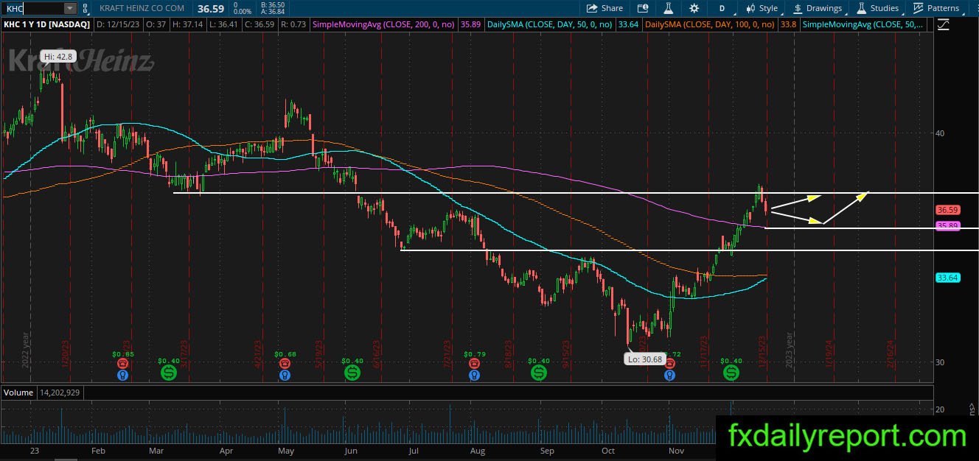Click the Lo: 30.68 price bubble
The height and width of the screenshot is (461, 979).
point(644,359)
